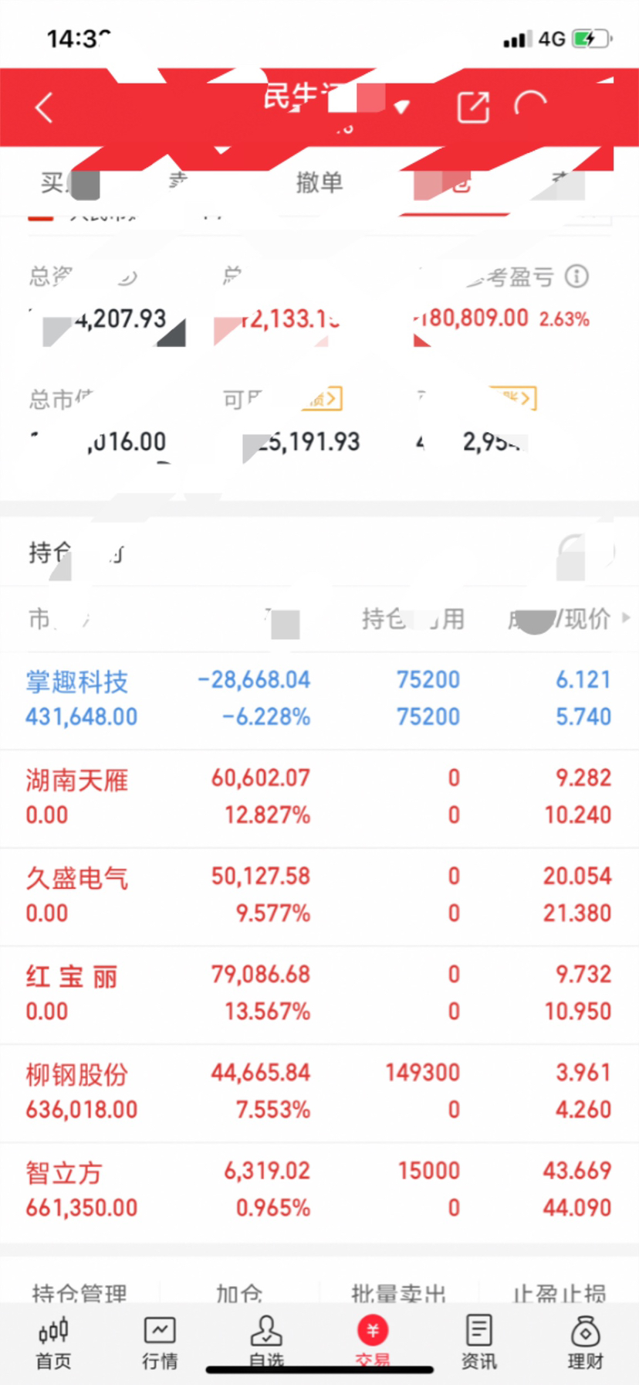Tap the 加仓 button
Viewport: 639px width, 1385px height.
tap(239, 1292)
